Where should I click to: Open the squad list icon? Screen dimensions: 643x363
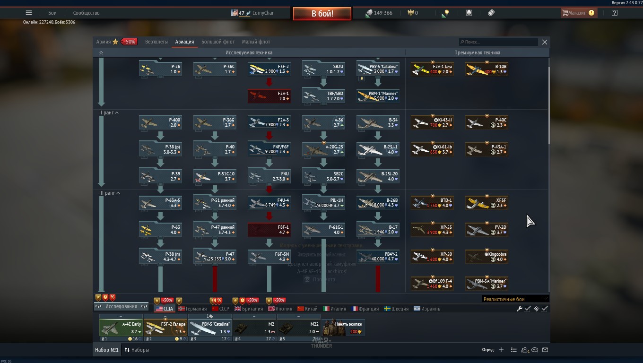pyautogui.click(x=514, y=350)
